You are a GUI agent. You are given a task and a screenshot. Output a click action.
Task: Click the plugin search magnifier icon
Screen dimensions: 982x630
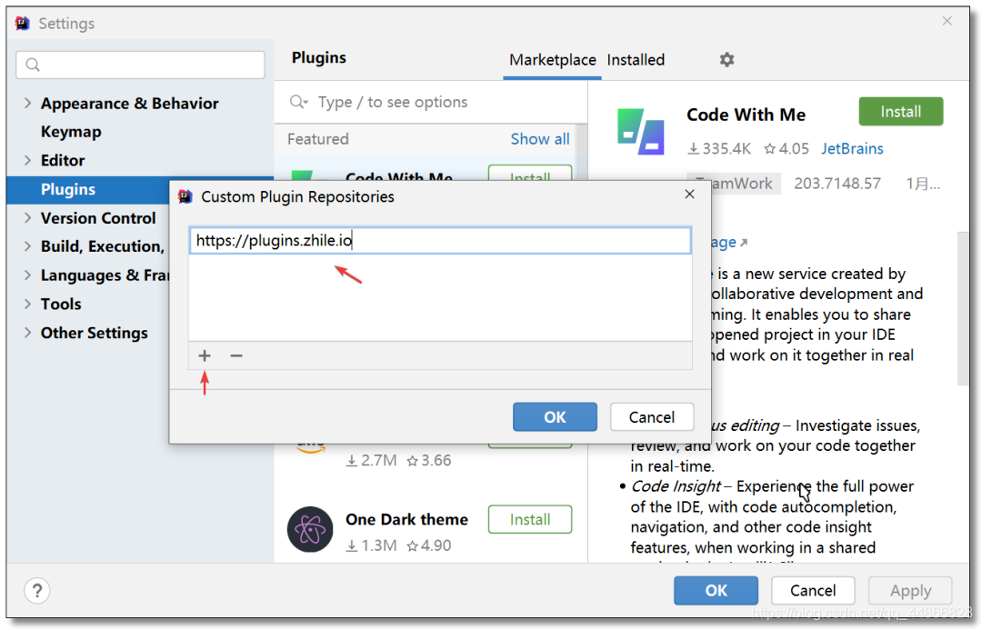coord(299,102)
